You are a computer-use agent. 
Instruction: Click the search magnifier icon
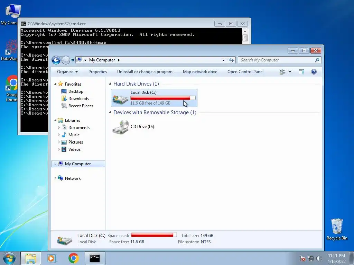(x=317, y=60)
